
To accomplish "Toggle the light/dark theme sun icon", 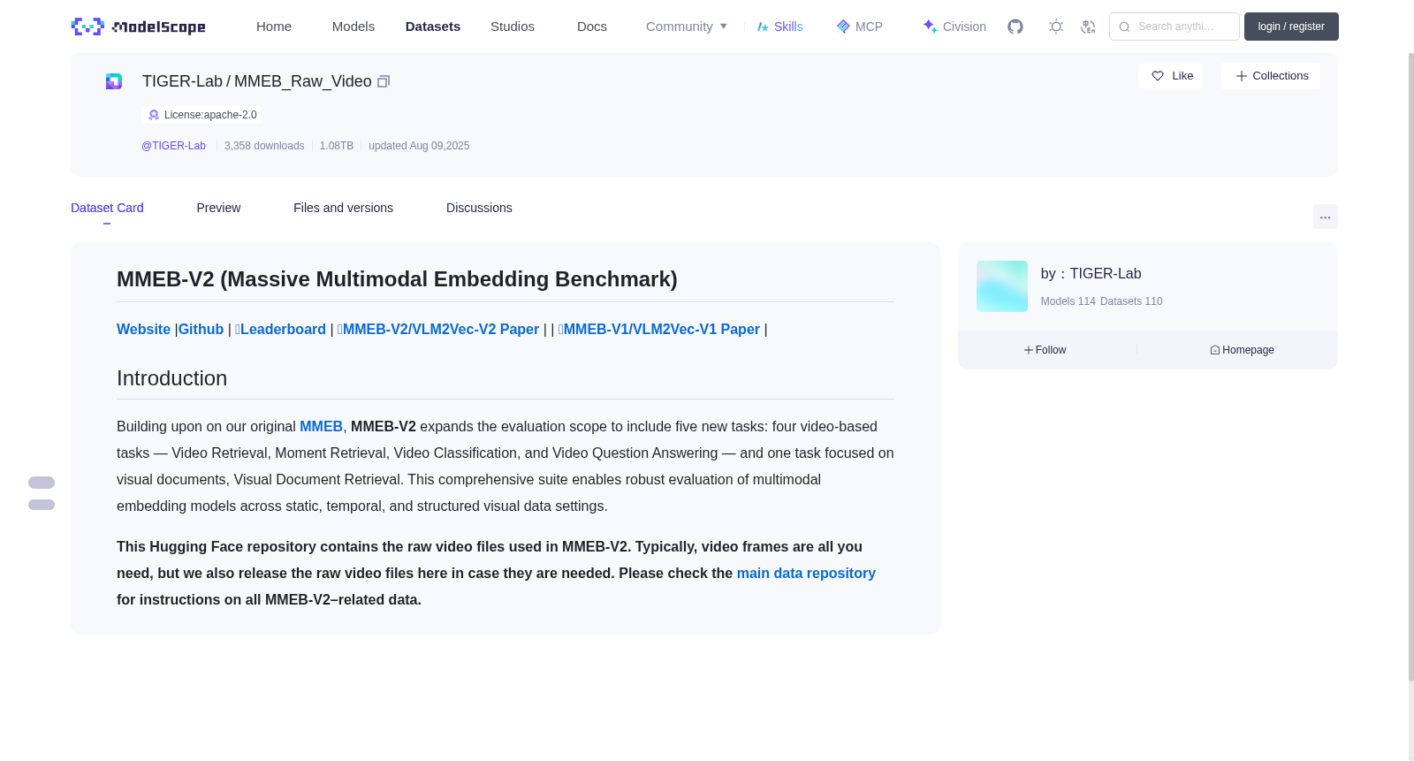I will click(x=1056, y=27).
